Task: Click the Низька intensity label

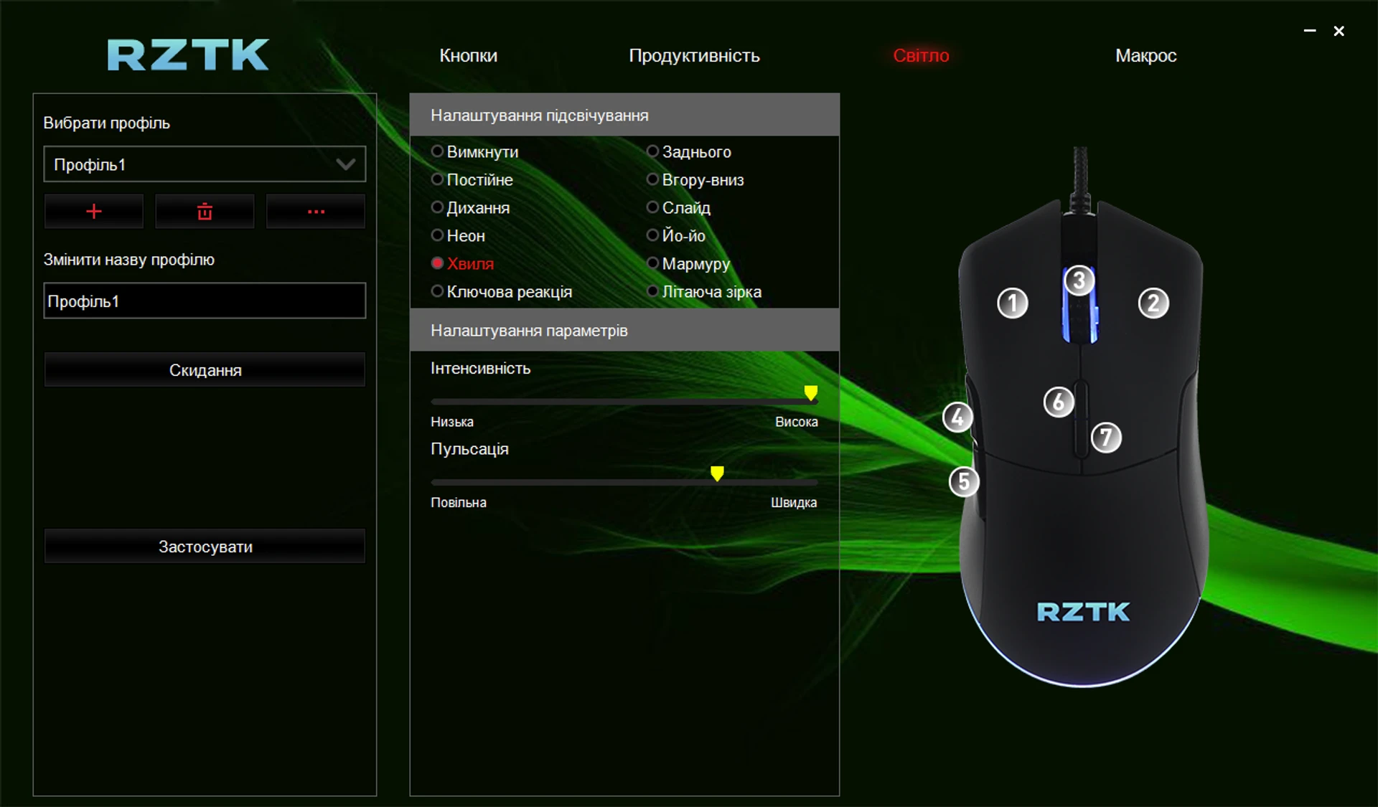Action: 452,422
